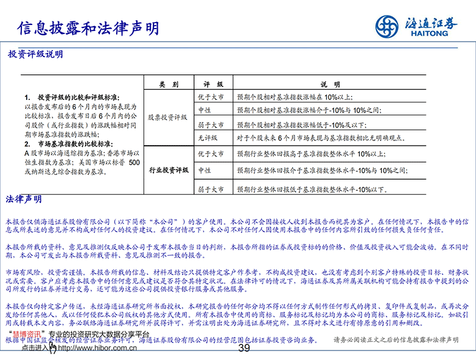
Task: Click the 慧博资讯 watermark banner text
Action: point(80,334)
